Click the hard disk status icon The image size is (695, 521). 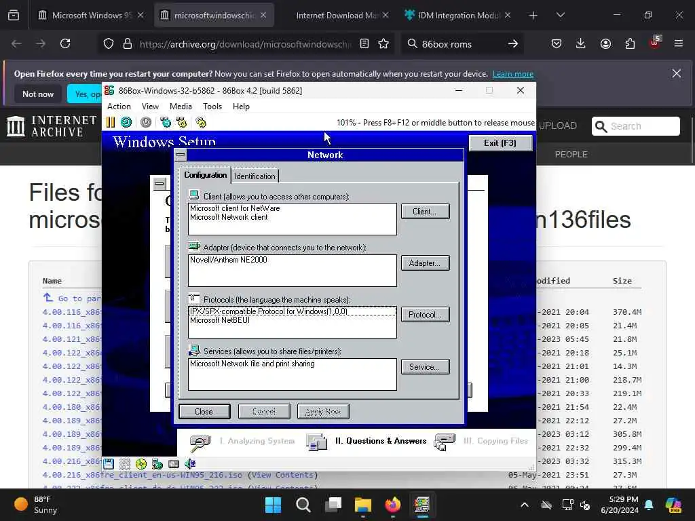(x=174, y=464)
